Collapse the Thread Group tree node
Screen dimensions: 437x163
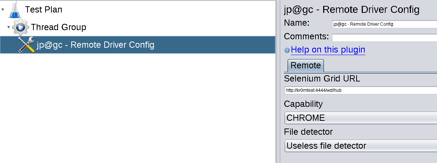[x=8, y=27]
